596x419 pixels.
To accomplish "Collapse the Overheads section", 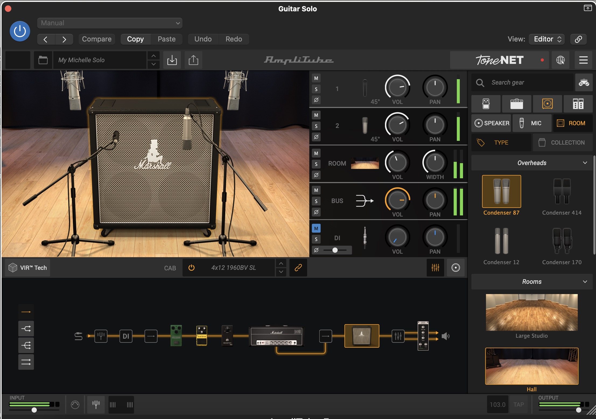I will coord(532,163).
